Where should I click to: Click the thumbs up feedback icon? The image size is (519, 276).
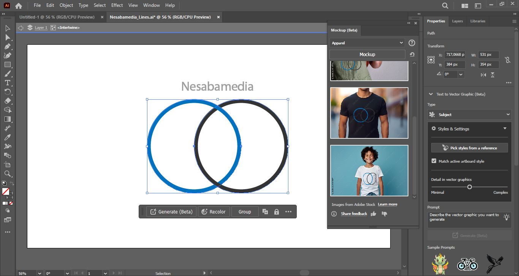(x=373, y=214)
